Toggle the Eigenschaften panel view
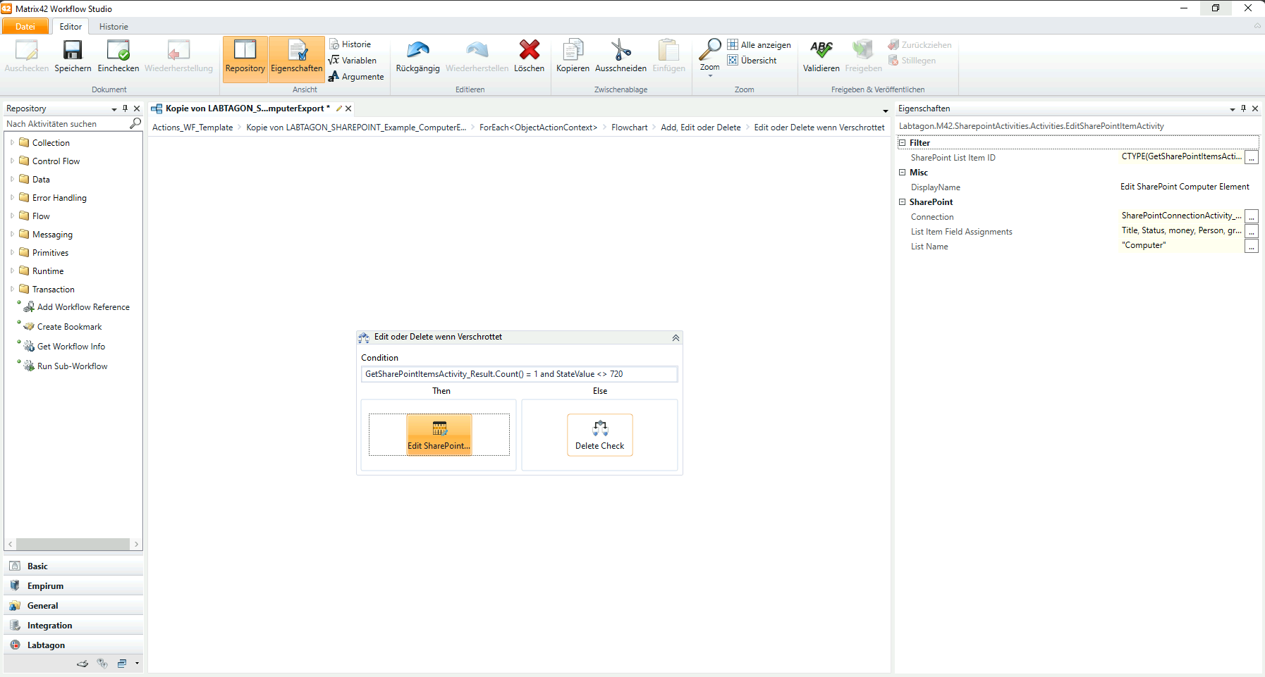1265x677 pixels. (297, 57)
